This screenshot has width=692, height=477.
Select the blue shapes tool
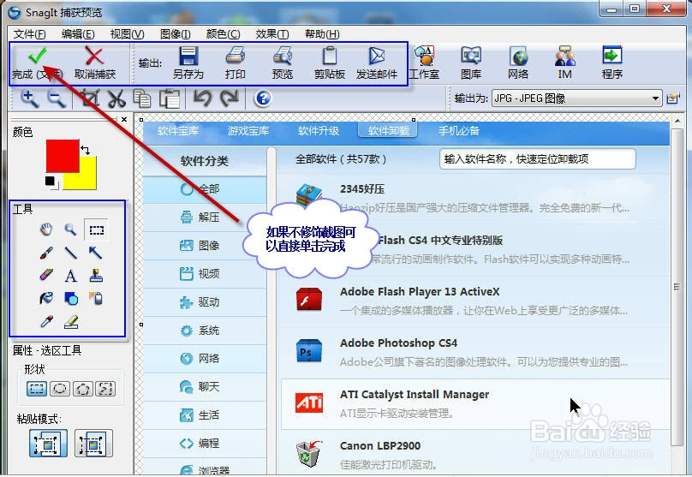tap(71, 299)
